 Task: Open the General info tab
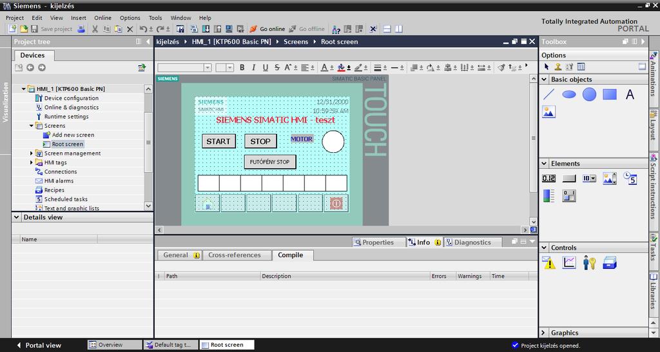point(180,255)
